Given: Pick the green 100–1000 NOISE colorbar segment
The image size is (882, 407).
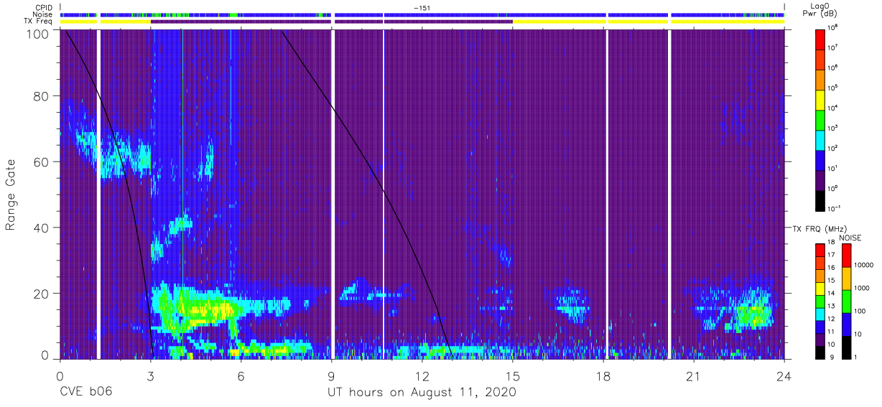Looking at the screenshot, I should (845, 301).
